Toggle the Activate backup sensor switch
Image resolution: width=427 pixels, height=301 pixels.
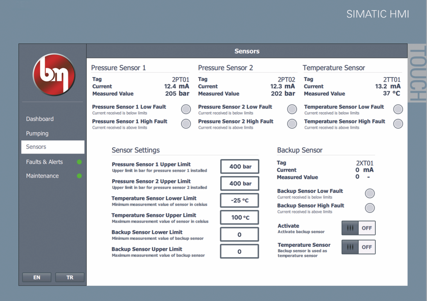pos(359,228)
